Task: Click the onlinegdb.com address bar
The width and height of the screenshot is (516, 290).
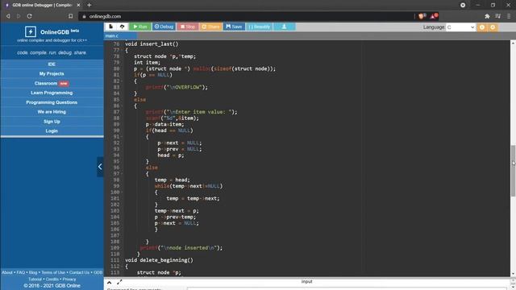Action: (x=247, y=16)
